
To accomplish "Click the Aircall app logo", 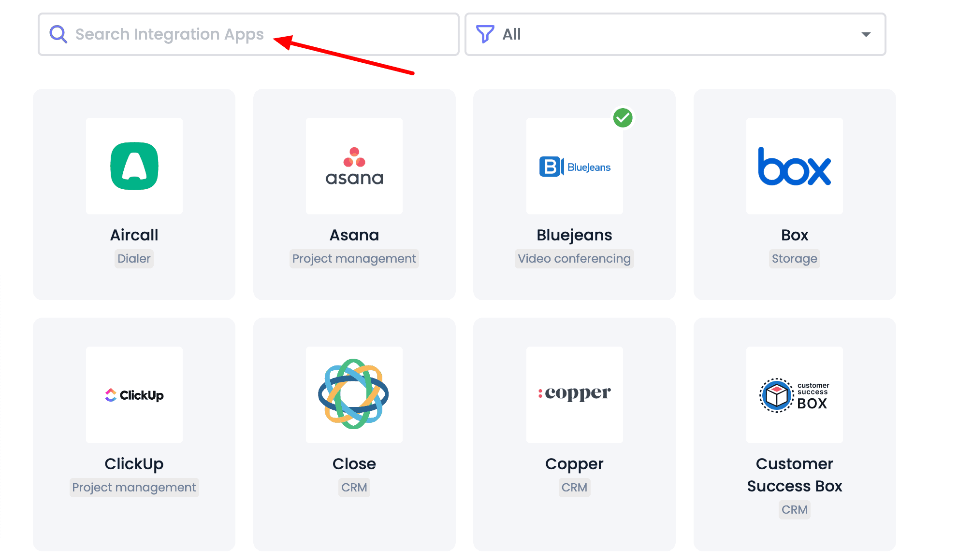I will coord(134,166).
